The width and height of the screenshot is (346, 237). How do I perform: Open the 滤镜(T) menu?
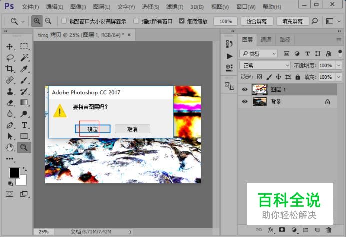(175, 7)
